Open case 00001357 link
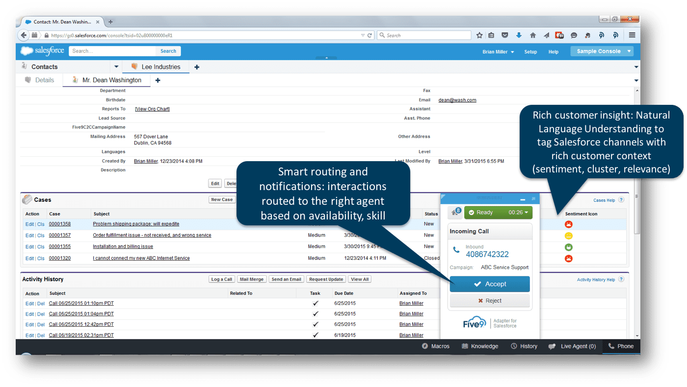Image resolution: width=687 pixels, height=387 pixels. pyautogui.click(x=60, y=235)
